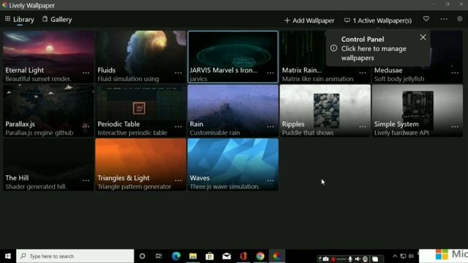Select the Periodic Table wallpaper
The width and height of the screenshot is (468, 263).
tap(140, 110)
